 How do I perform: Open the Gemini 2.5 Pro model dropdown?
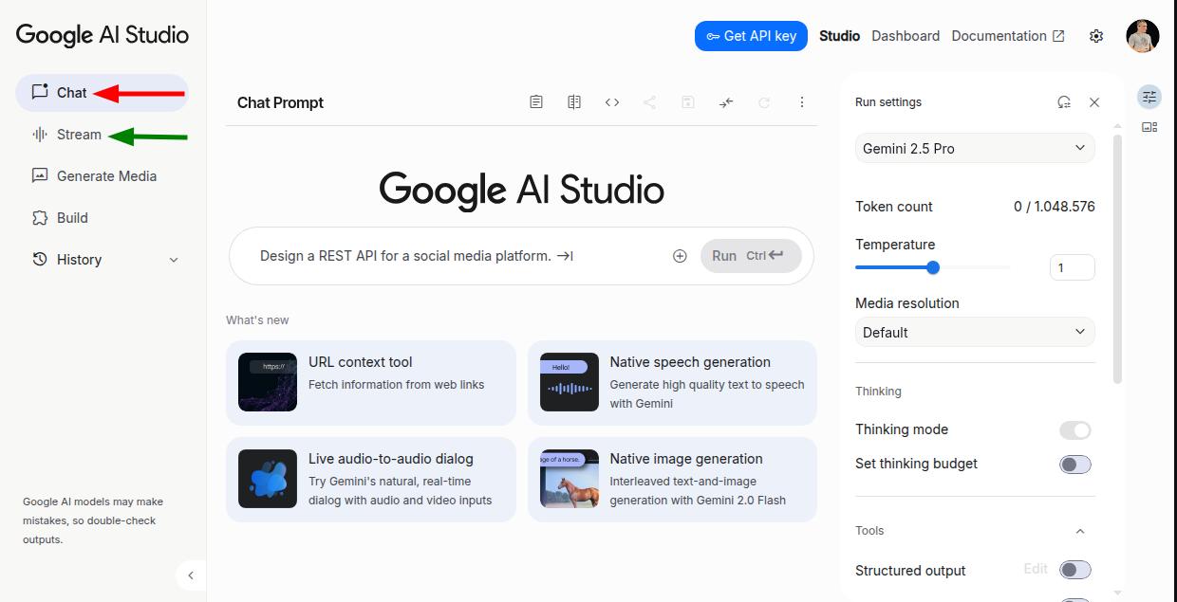975,149
